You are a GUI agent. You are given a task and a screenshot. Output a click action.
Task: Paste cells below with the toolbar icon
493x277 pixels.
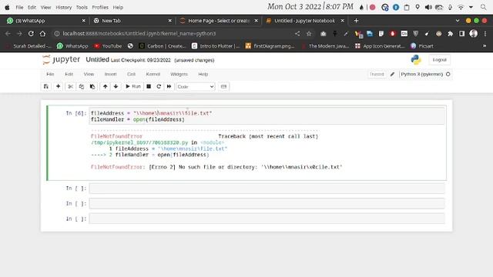(92, 86)
